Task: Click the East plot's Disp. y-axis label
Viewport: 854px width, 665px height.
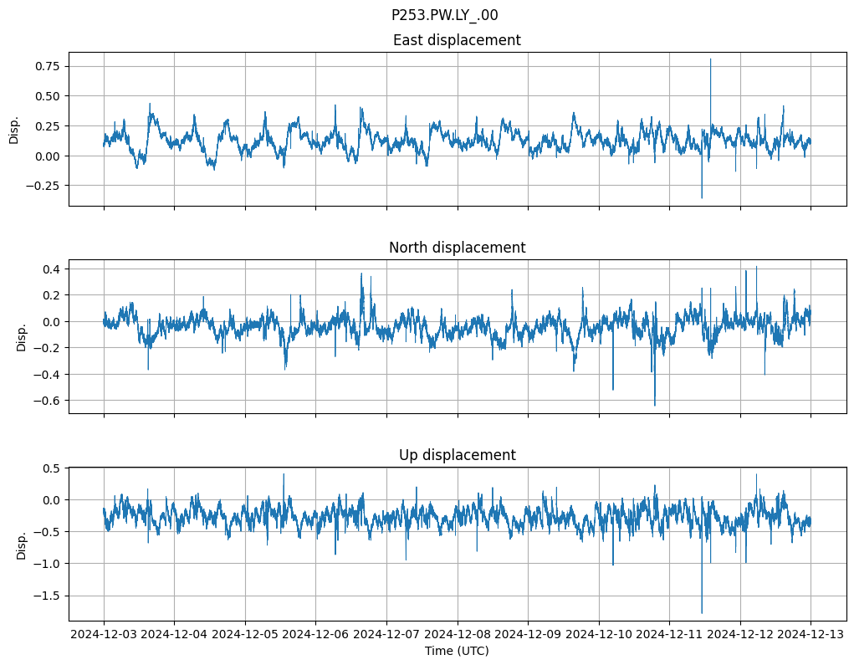Action: pyautogui.click(x=14, y=129)
